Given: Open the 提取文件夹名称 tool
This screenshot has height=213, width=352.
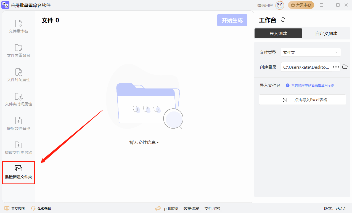Looking at the screenshot, I should [x=18, y=148].
